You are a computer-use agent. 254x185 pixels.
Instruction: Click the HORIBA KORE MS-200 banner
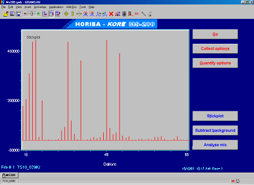click(110, 24)
